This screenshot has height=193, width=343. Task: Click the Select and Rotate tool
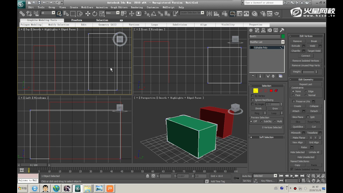(x=94, y=14)
